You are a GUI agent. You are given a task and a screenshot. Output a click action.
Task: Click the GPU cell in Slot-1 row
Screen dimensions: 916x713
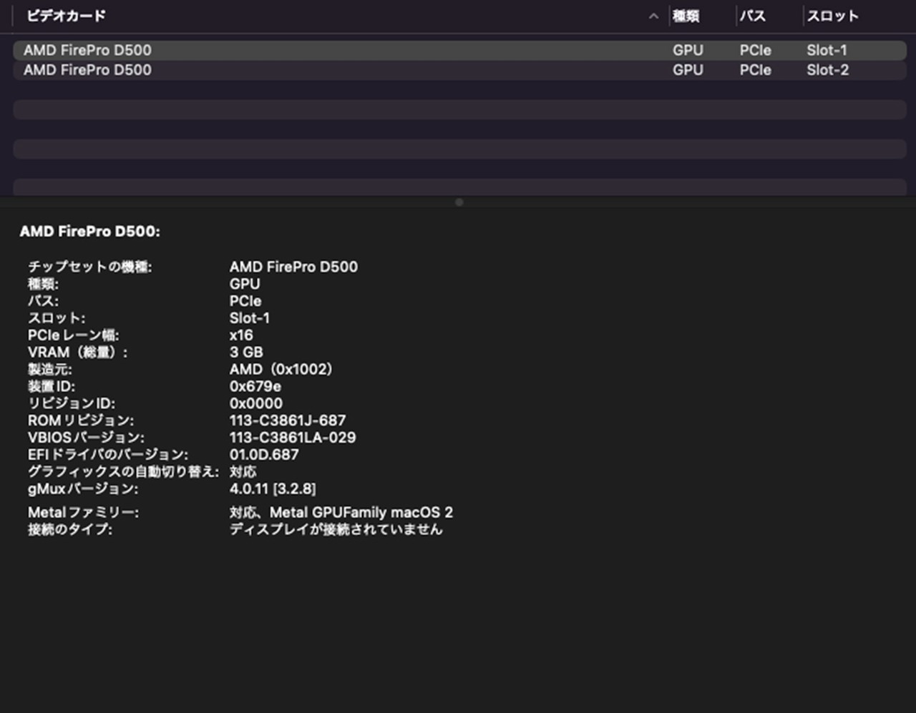(688, 50)
